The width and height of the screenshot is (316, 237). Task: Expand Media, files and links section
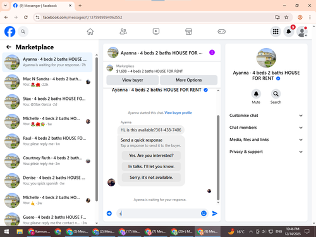point(266,140)
